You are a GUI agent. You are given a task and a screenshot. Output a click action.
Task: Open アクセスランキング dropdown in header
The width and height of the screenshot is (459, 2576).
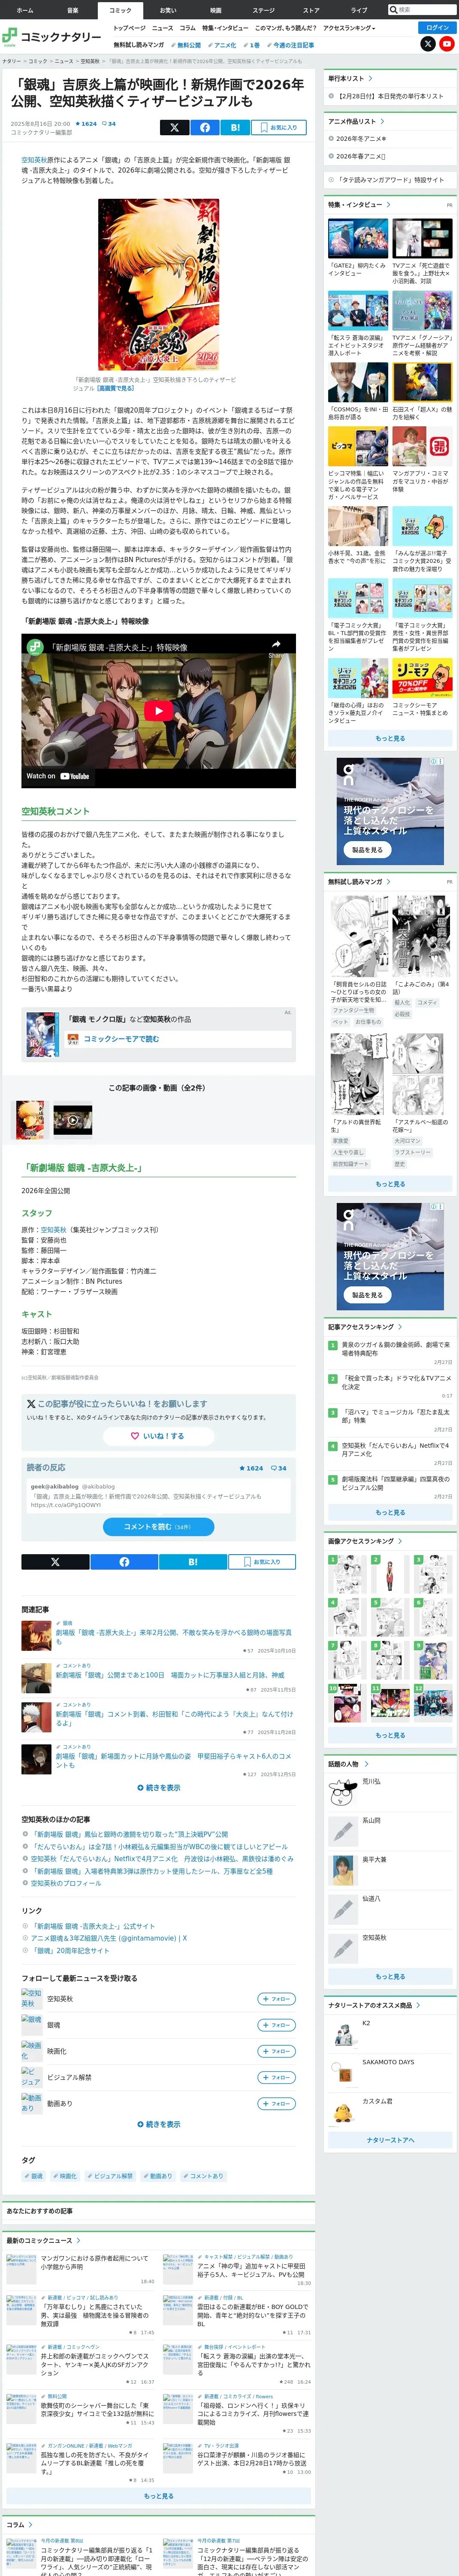pos(349,28)
